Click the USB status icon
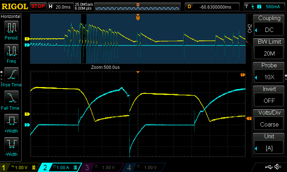This screenshot has width=287, height=172. pos(269,167)
